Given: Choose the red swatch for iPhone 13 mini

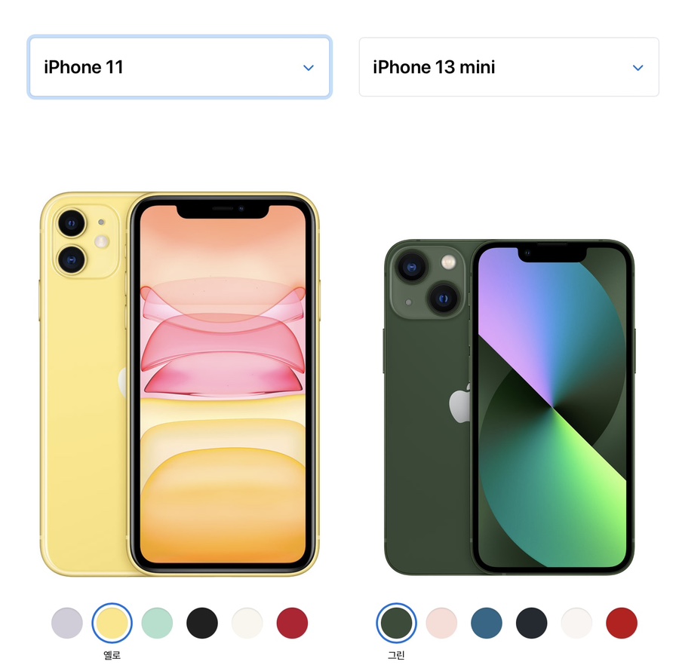Looking at the screenshot, I should (x=622, y=623).
